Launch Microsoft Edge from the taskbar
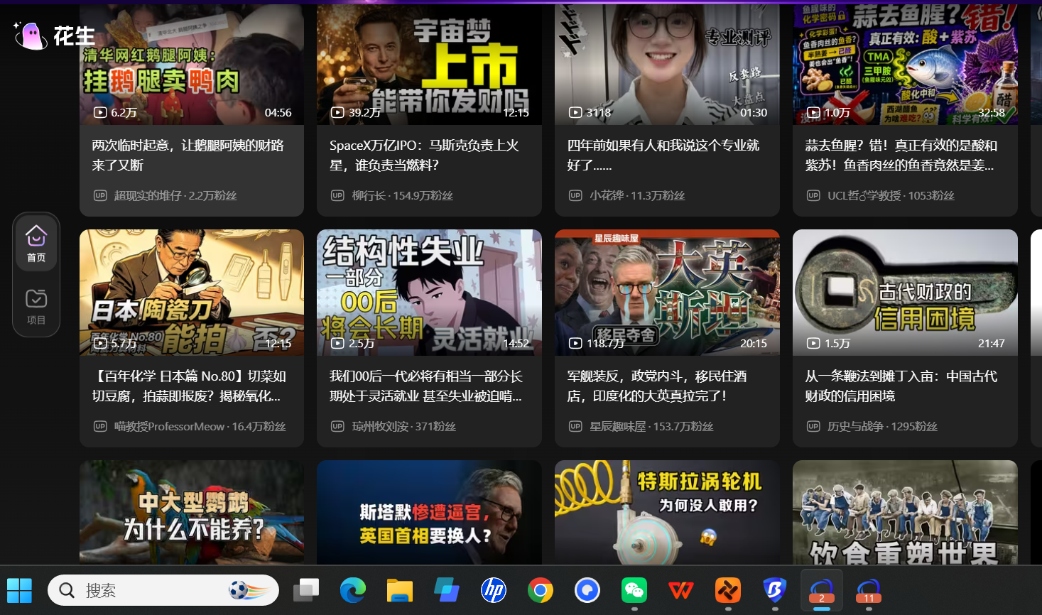 tap(353, 590)
